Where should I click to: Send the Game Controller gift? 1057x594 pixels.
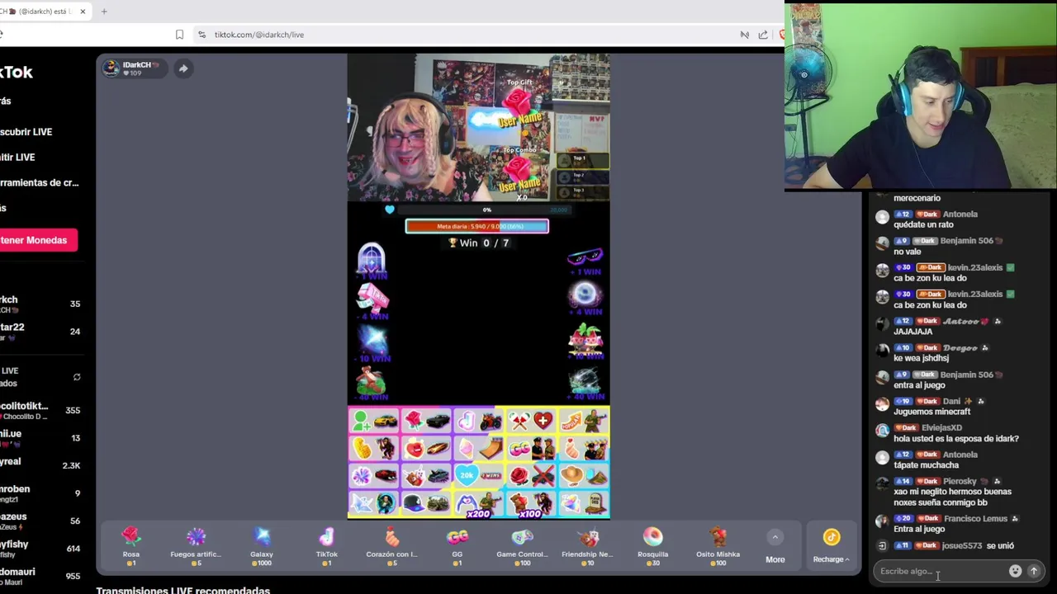(x=522, y=546)
